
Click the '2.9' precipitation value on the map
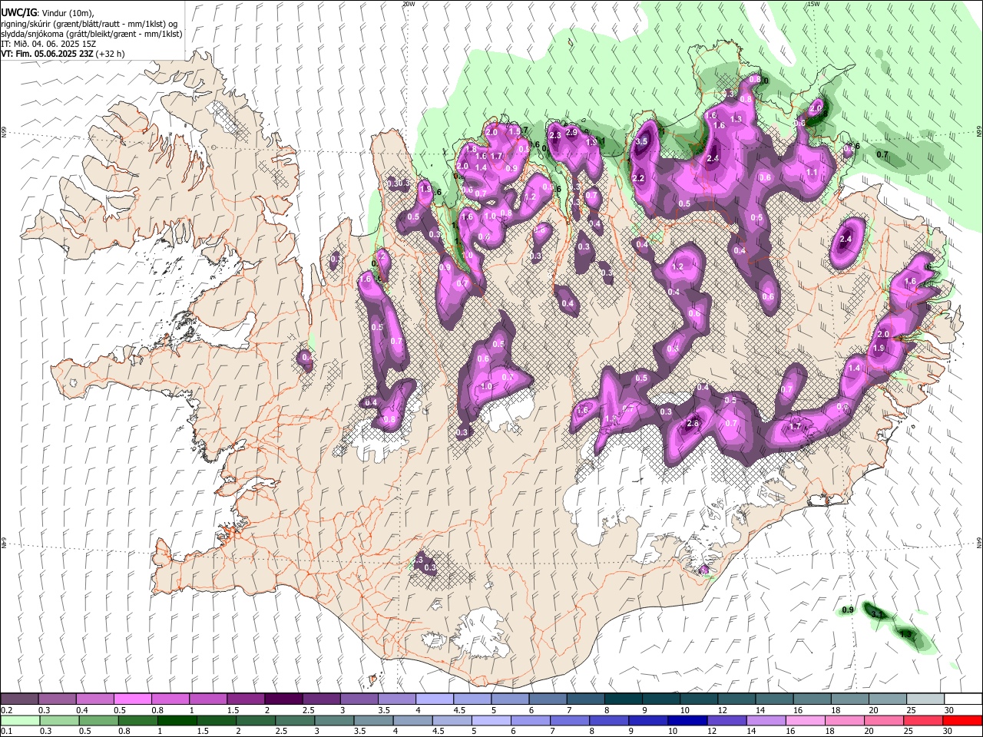[571, 132]
